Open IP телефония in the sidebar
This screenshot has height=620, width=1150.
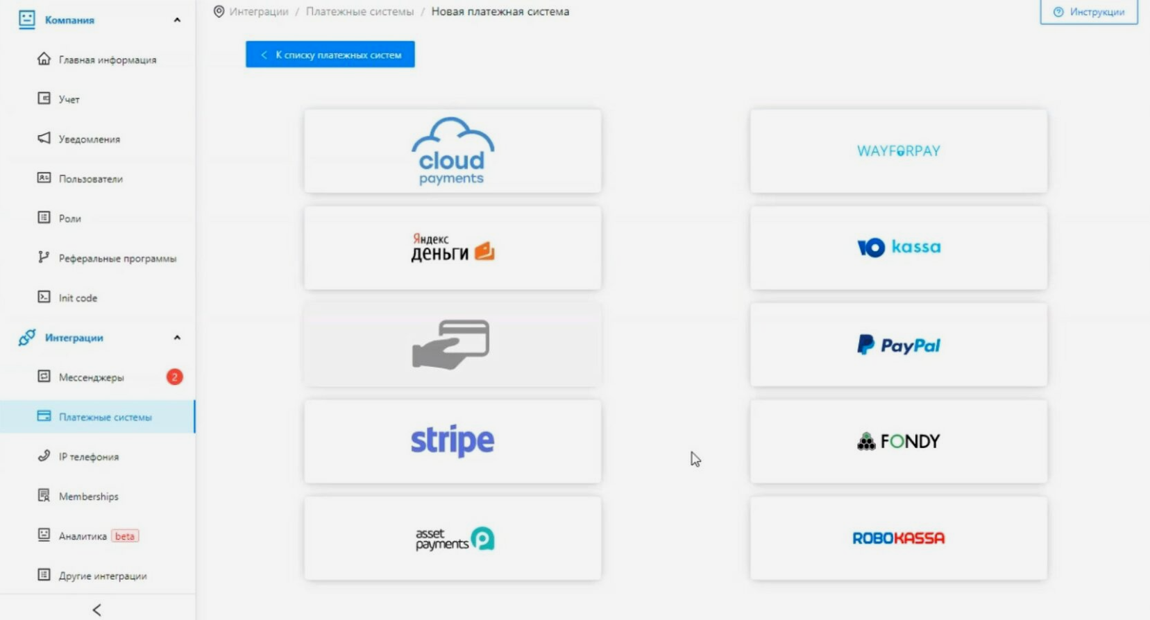point(88,457)
